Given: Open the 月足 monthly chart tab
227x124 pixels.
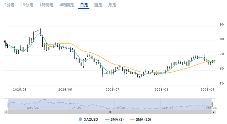Looking at the screenshot, I should tap(112, 5).
